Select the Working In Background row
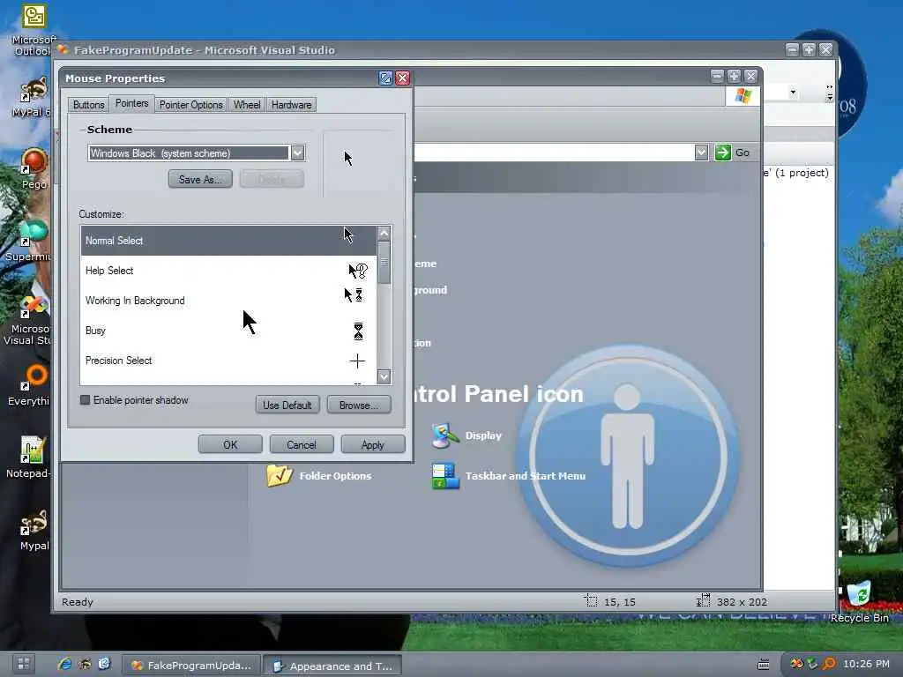This screenshot has height=677, width=903. point(228,301)
